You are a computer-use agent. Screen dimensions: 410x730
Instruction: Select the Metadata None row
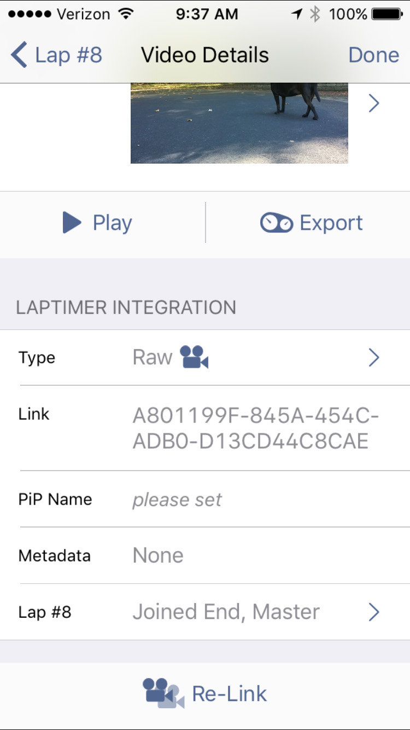[x=205, y=555]
